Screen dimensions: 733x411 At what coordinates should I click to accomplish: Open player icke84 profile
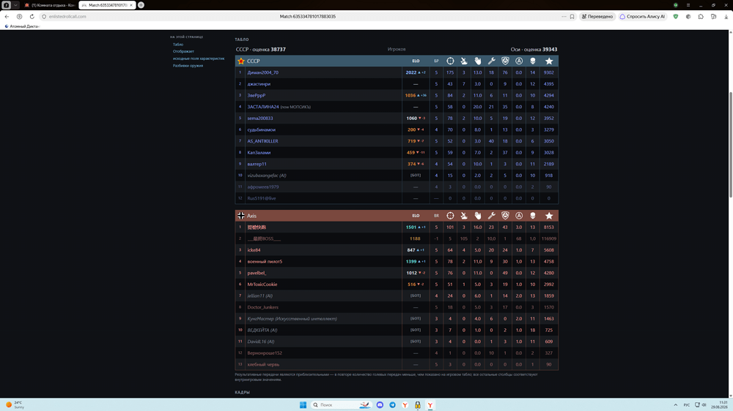coord(254,250)
